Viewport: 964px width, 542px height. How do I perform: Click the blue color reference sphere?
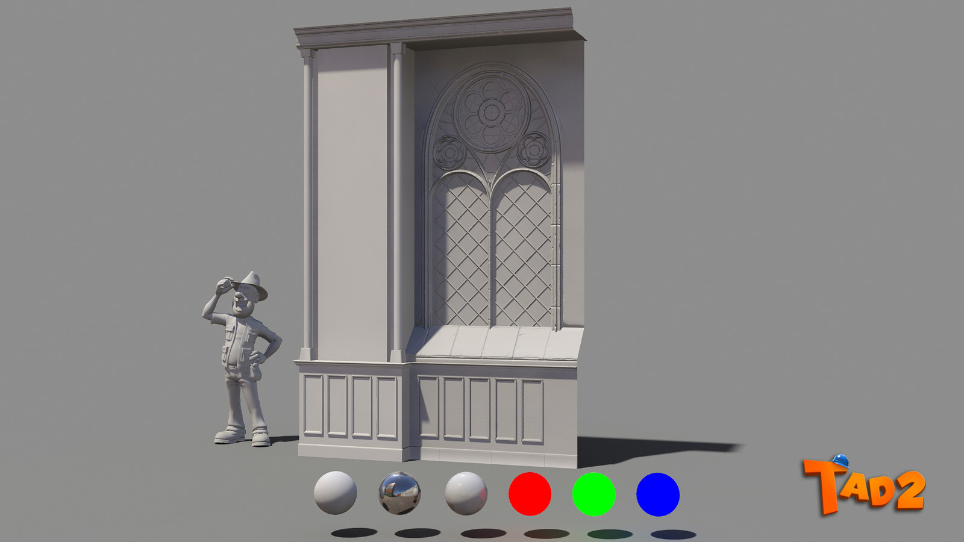[658, 494]
